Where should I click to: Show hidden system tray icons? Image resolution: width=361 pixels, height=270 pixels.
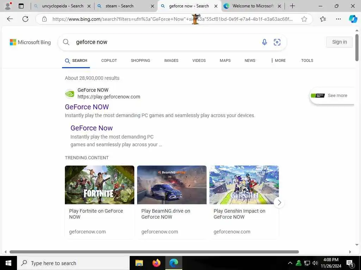(290, 263)
